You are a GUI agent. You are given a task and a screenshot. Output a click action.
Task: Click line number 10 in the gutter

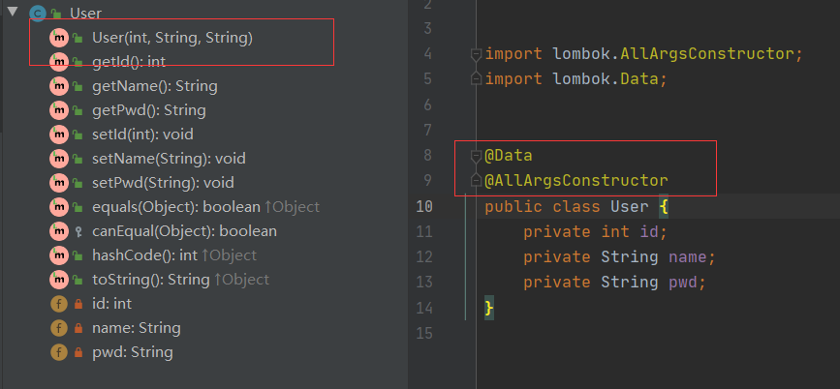tap(423, 206)
